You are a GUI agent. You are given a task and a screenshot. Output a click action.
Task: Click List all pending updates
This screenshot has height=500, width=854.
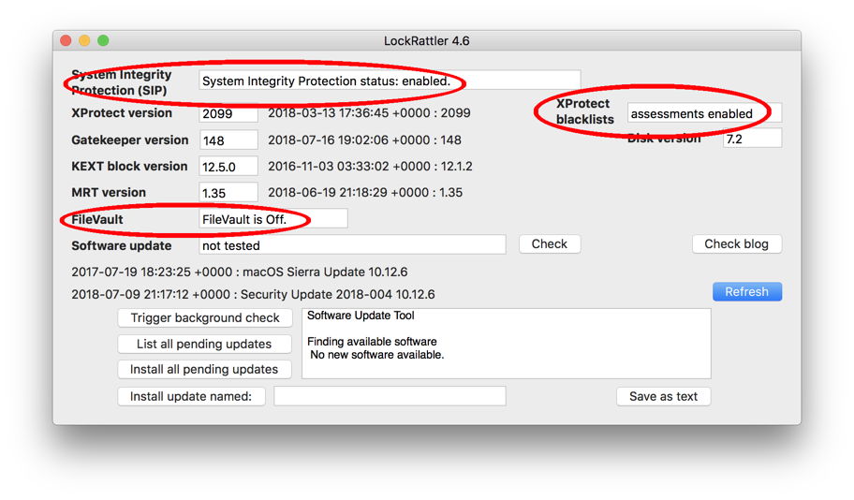pyautogui.click(x=205, y=344)
